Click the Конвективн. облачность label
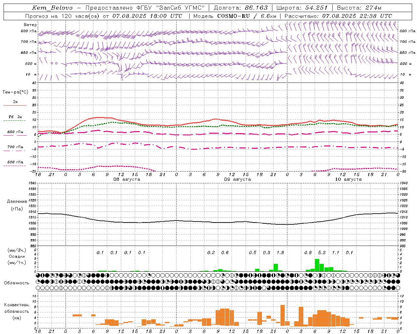The height and width of the screenshot is (334, 417). coord(17,308)
